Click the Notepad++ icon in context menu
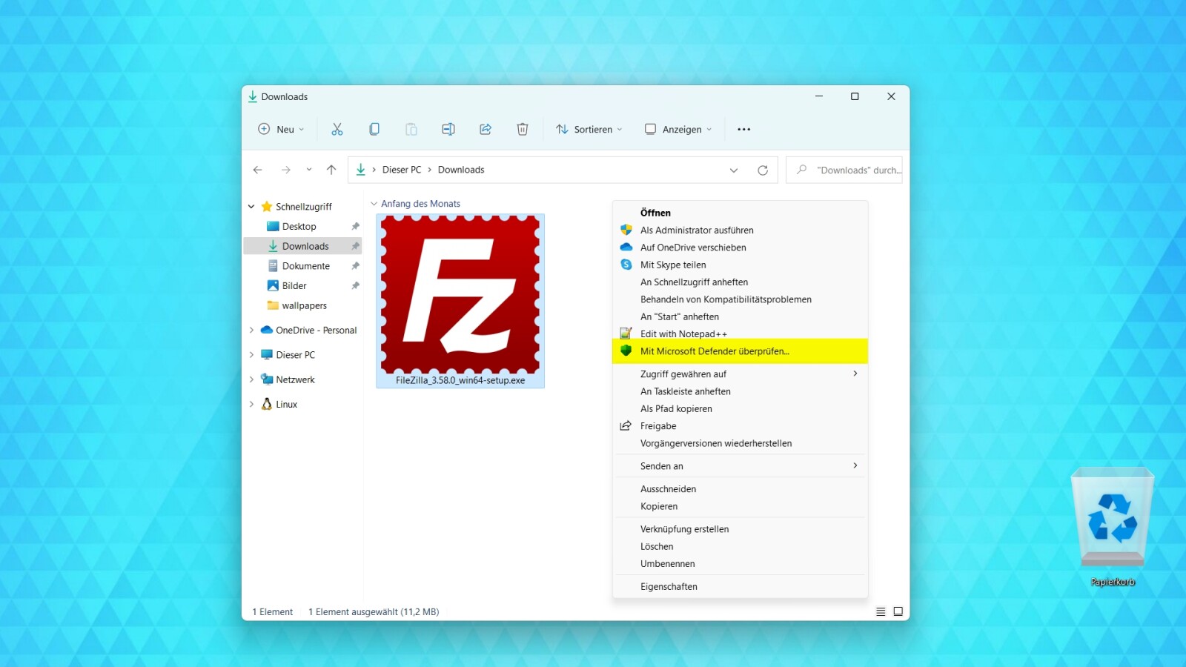This screenshot has height=667, width=1186. (x=626, y=333)
